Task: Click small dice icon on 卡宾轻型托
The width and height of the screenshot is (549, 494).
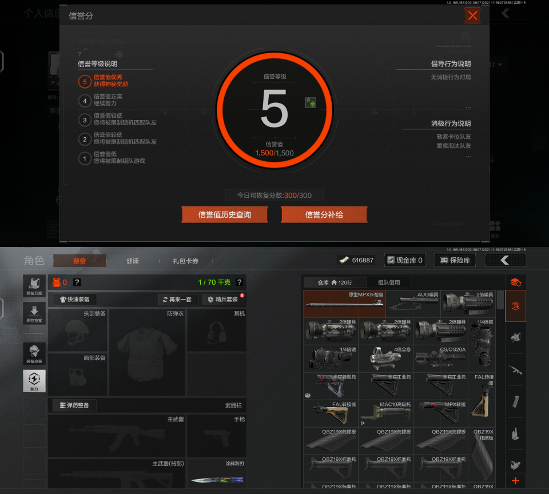Action: [x=308, y=395]
